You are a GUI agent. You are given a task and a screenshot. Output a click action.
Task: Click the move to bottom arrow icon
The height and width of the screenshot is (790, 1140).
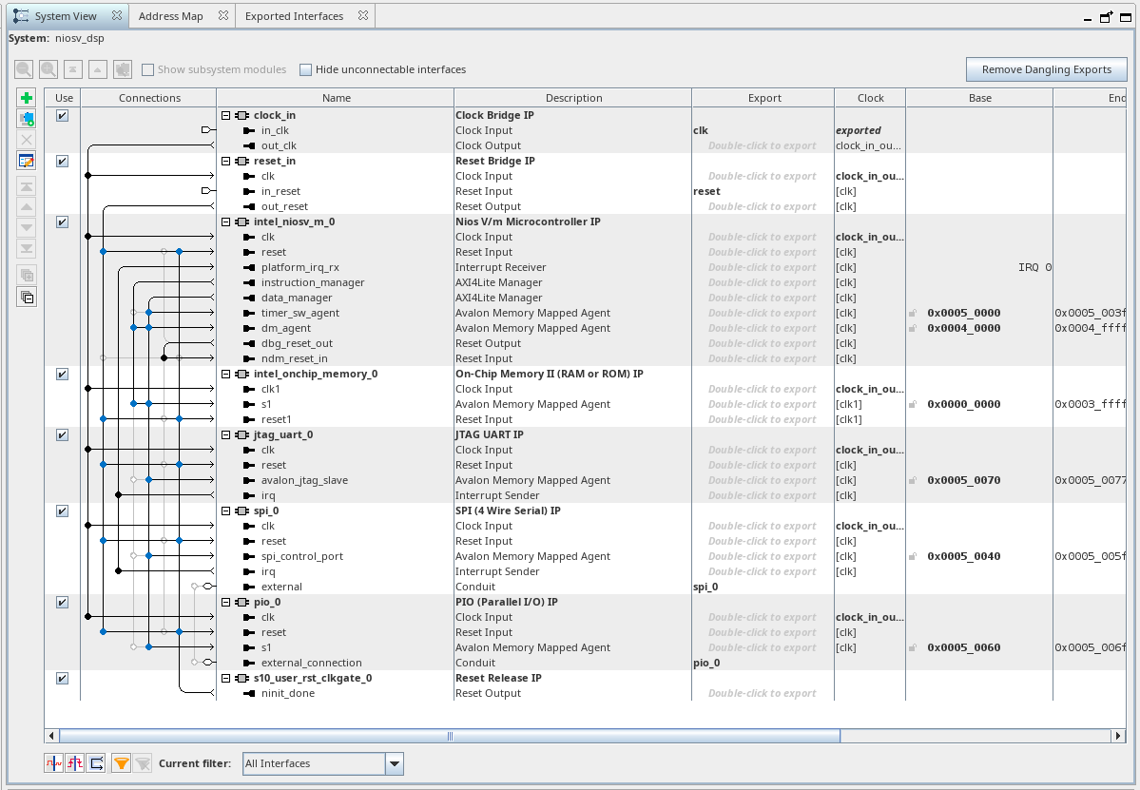tap(27, 248)
